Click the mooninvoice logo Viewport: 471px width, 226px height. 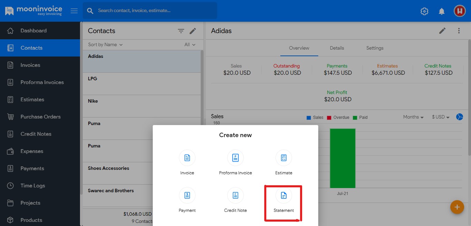(x=34, y=11)
